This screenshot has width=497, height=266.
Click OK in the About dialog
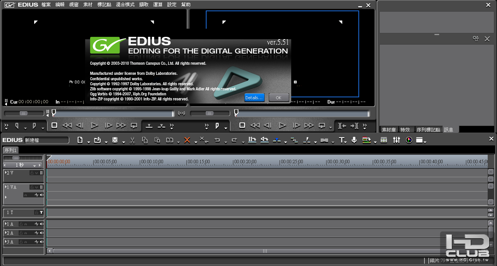(279, 98)
